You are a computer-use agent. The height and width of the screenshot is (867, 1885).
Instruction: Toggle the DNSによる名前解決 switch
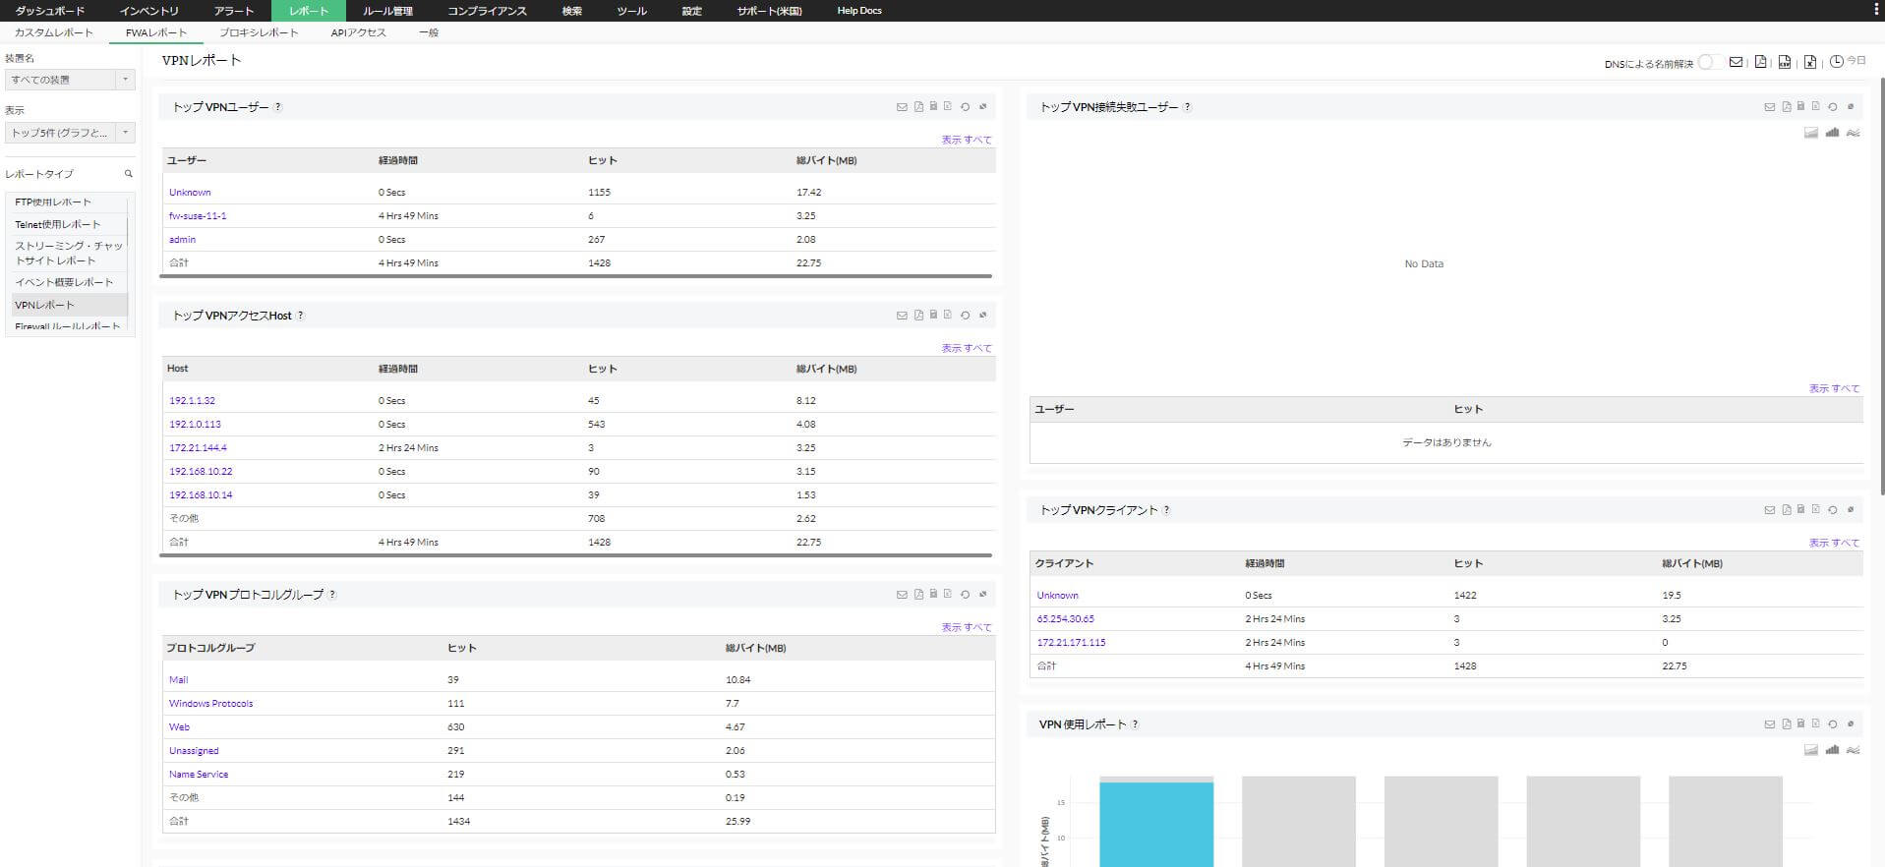click(1710, 62)
